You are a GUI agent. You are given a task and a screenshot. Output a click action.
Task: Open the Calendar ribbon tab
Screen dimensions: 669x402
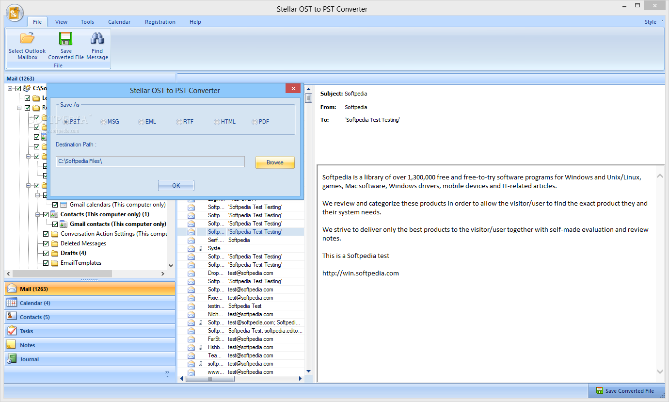click(119, 22)
